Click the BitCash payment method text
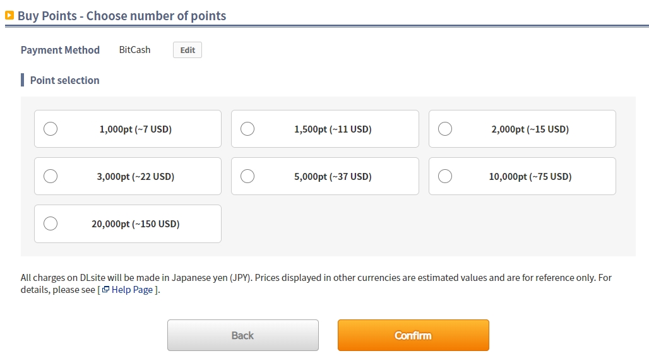Viewport: 649px width, 363px height. 134,50
